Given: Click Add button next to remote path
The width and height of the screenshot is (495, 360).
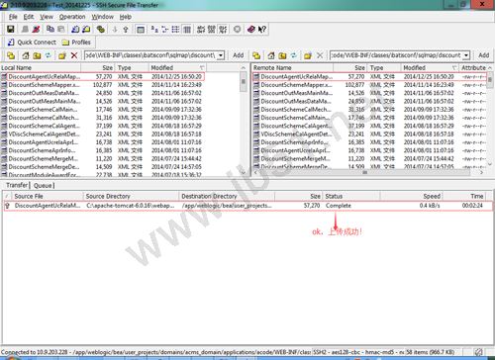Looking at the screenshot, I should coord(483,55).
